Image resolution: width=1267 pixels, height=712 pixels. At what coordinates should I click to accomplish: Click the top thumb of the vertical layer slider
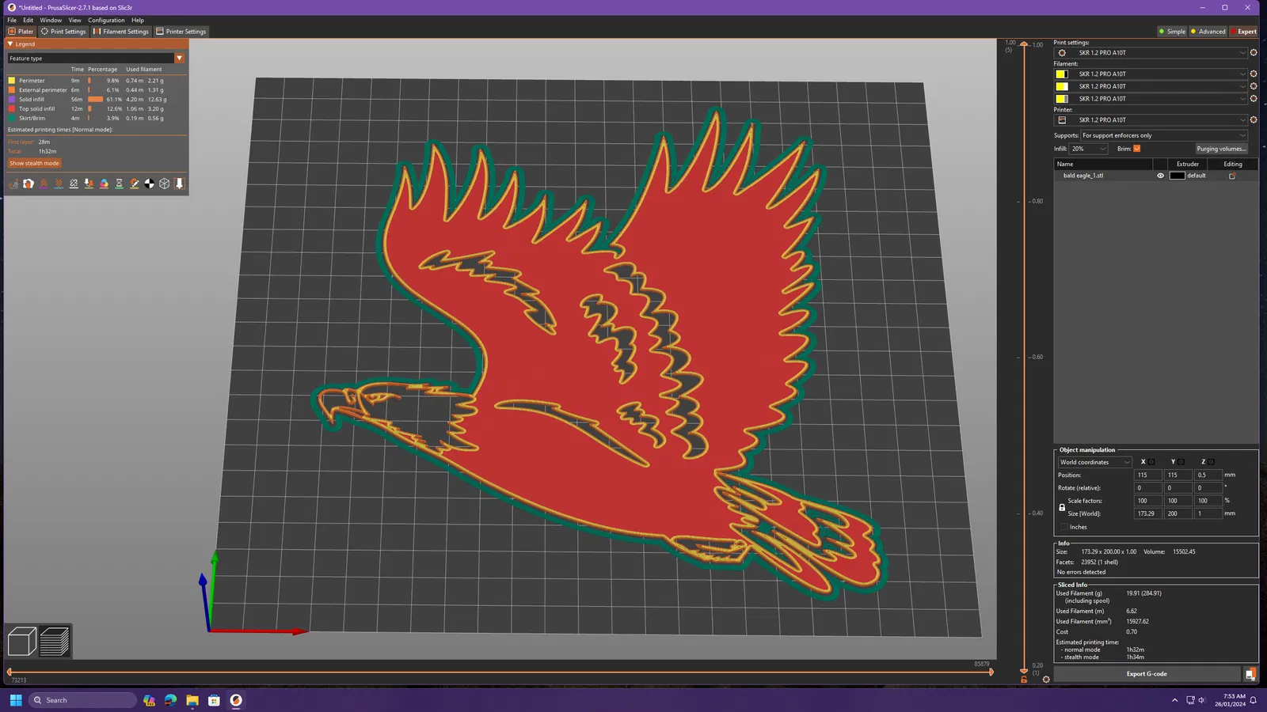click(1024, 44)
